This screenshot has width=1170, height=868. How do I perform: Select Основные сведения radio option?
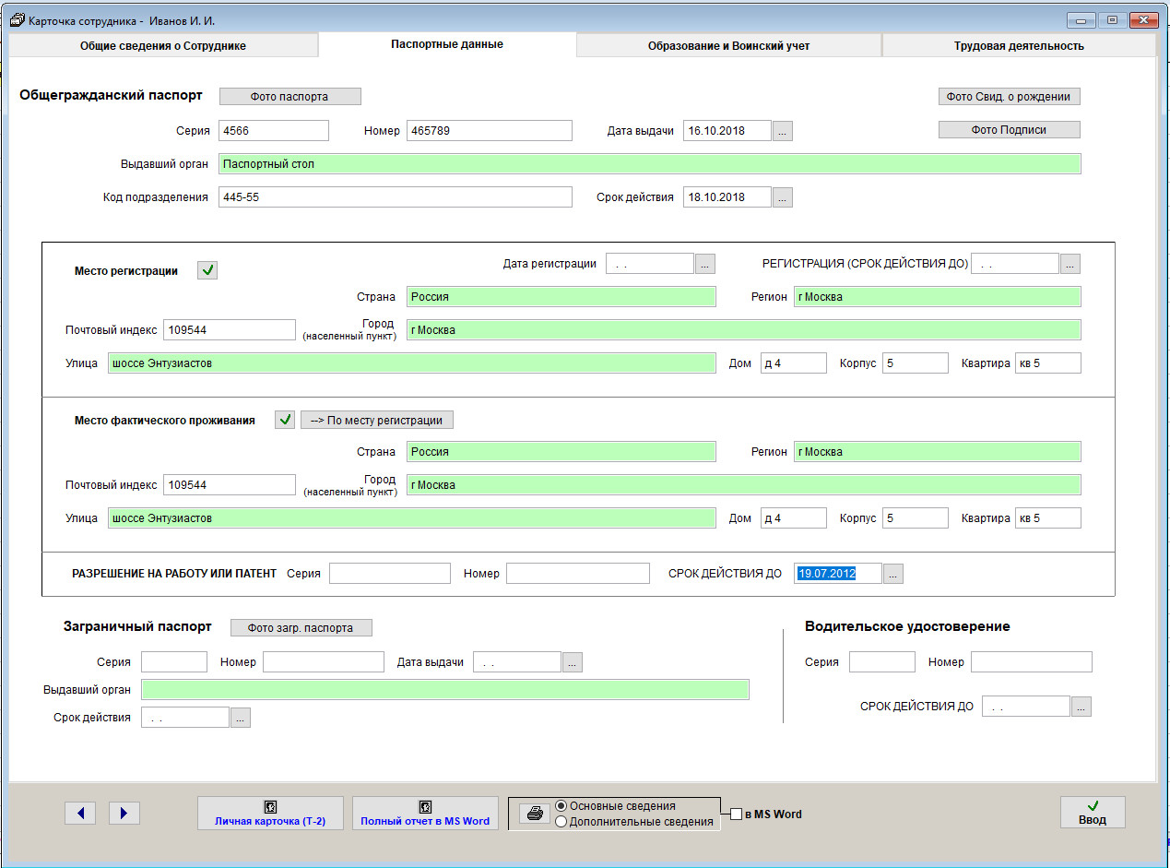click(561, 806)
